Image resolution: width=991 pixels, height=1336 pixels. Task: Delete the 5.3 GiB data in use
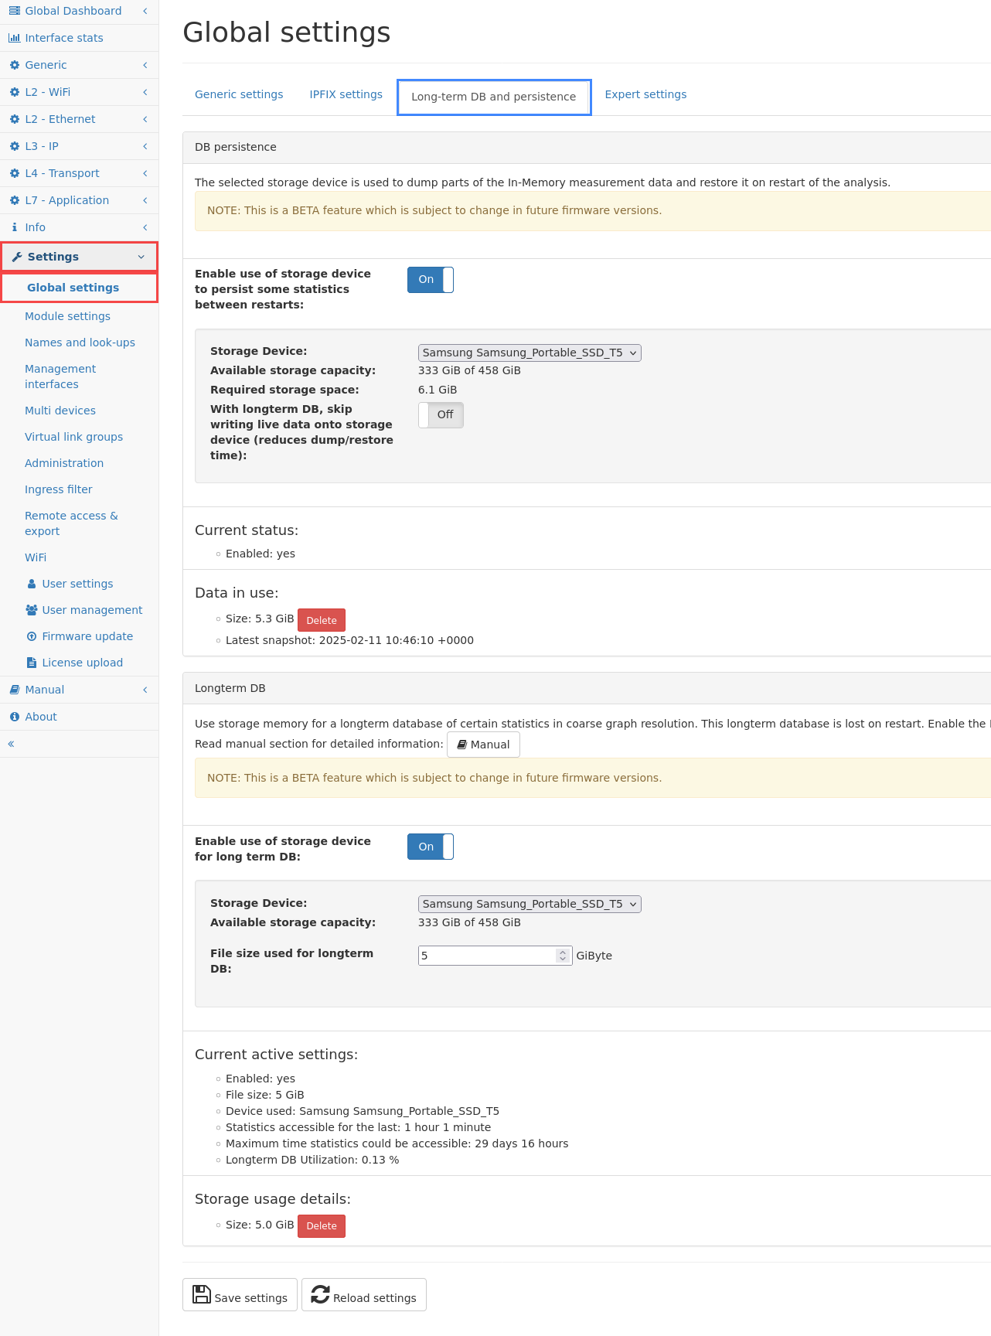(x=322, y=620)
